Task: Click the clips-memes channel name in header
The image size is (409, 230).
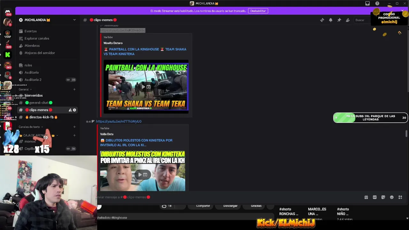Action: coord(103,20)
